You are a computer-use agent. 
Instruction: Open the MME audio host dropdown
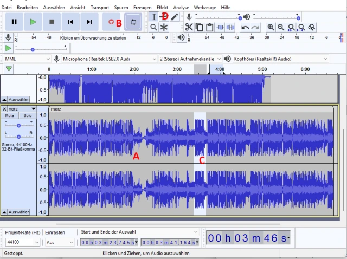(x=26, y=59)
